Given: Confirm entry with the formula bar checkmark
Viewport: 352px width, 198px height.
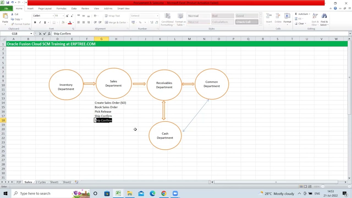Looking at the screenshot, I should coord(45,34).
